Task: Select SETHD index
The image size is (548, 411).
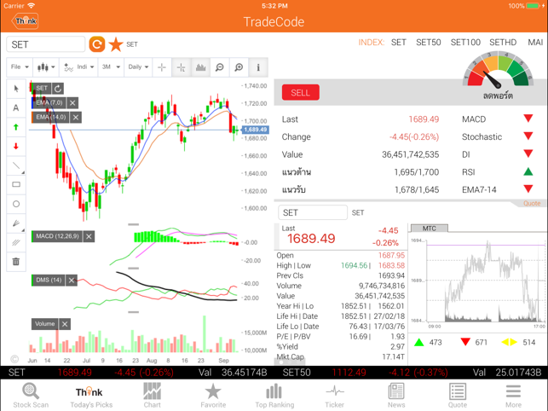Action: coord(503,43)
